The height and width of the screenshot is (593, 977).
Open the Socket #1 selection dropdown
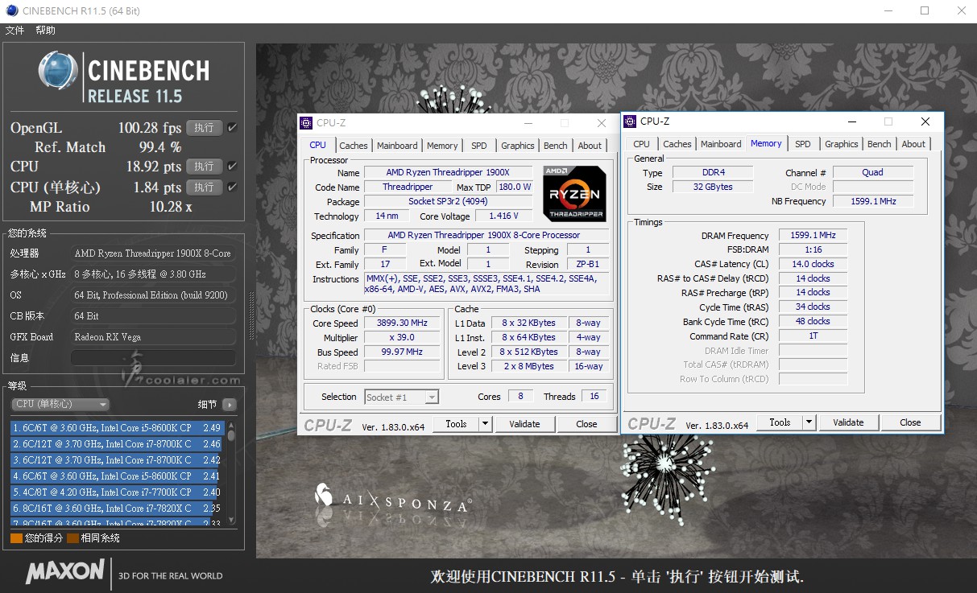point(401,397)
